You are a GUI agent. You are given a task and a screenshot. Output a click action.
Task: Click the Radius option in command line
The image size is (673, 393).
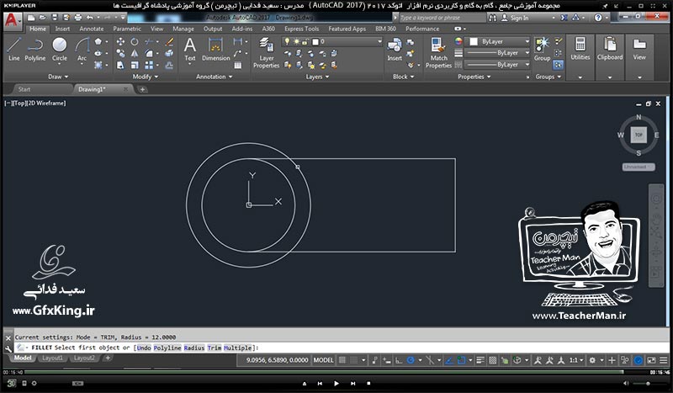[x=194, y=348]
